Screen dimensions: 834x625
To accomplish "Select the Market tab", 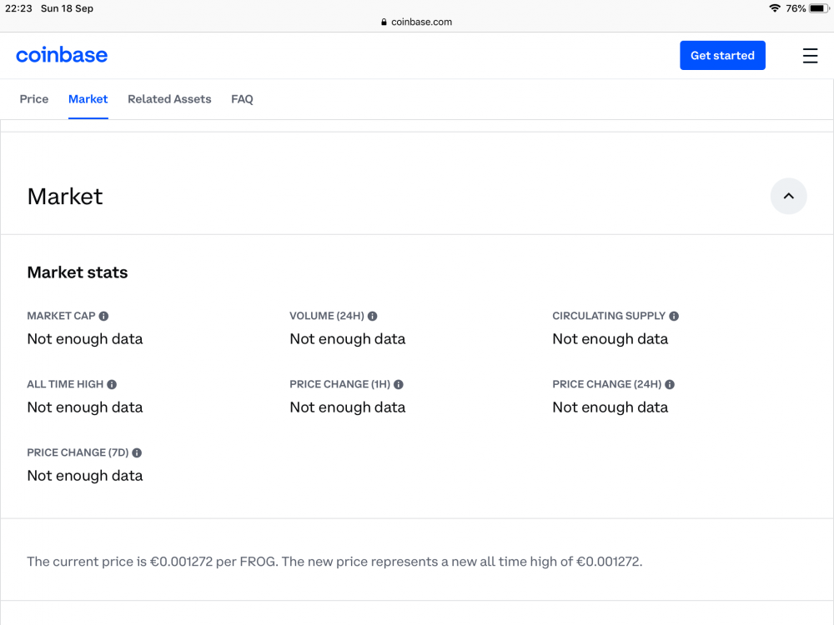I will coord(88,99).
